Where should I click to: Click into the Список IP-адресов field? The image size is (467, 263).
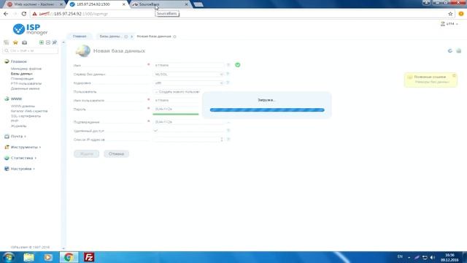pos(188,140)
